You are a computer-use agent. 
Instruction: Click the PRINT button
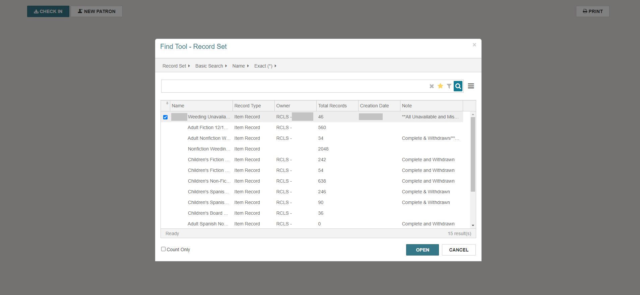(x=592, y=11)
